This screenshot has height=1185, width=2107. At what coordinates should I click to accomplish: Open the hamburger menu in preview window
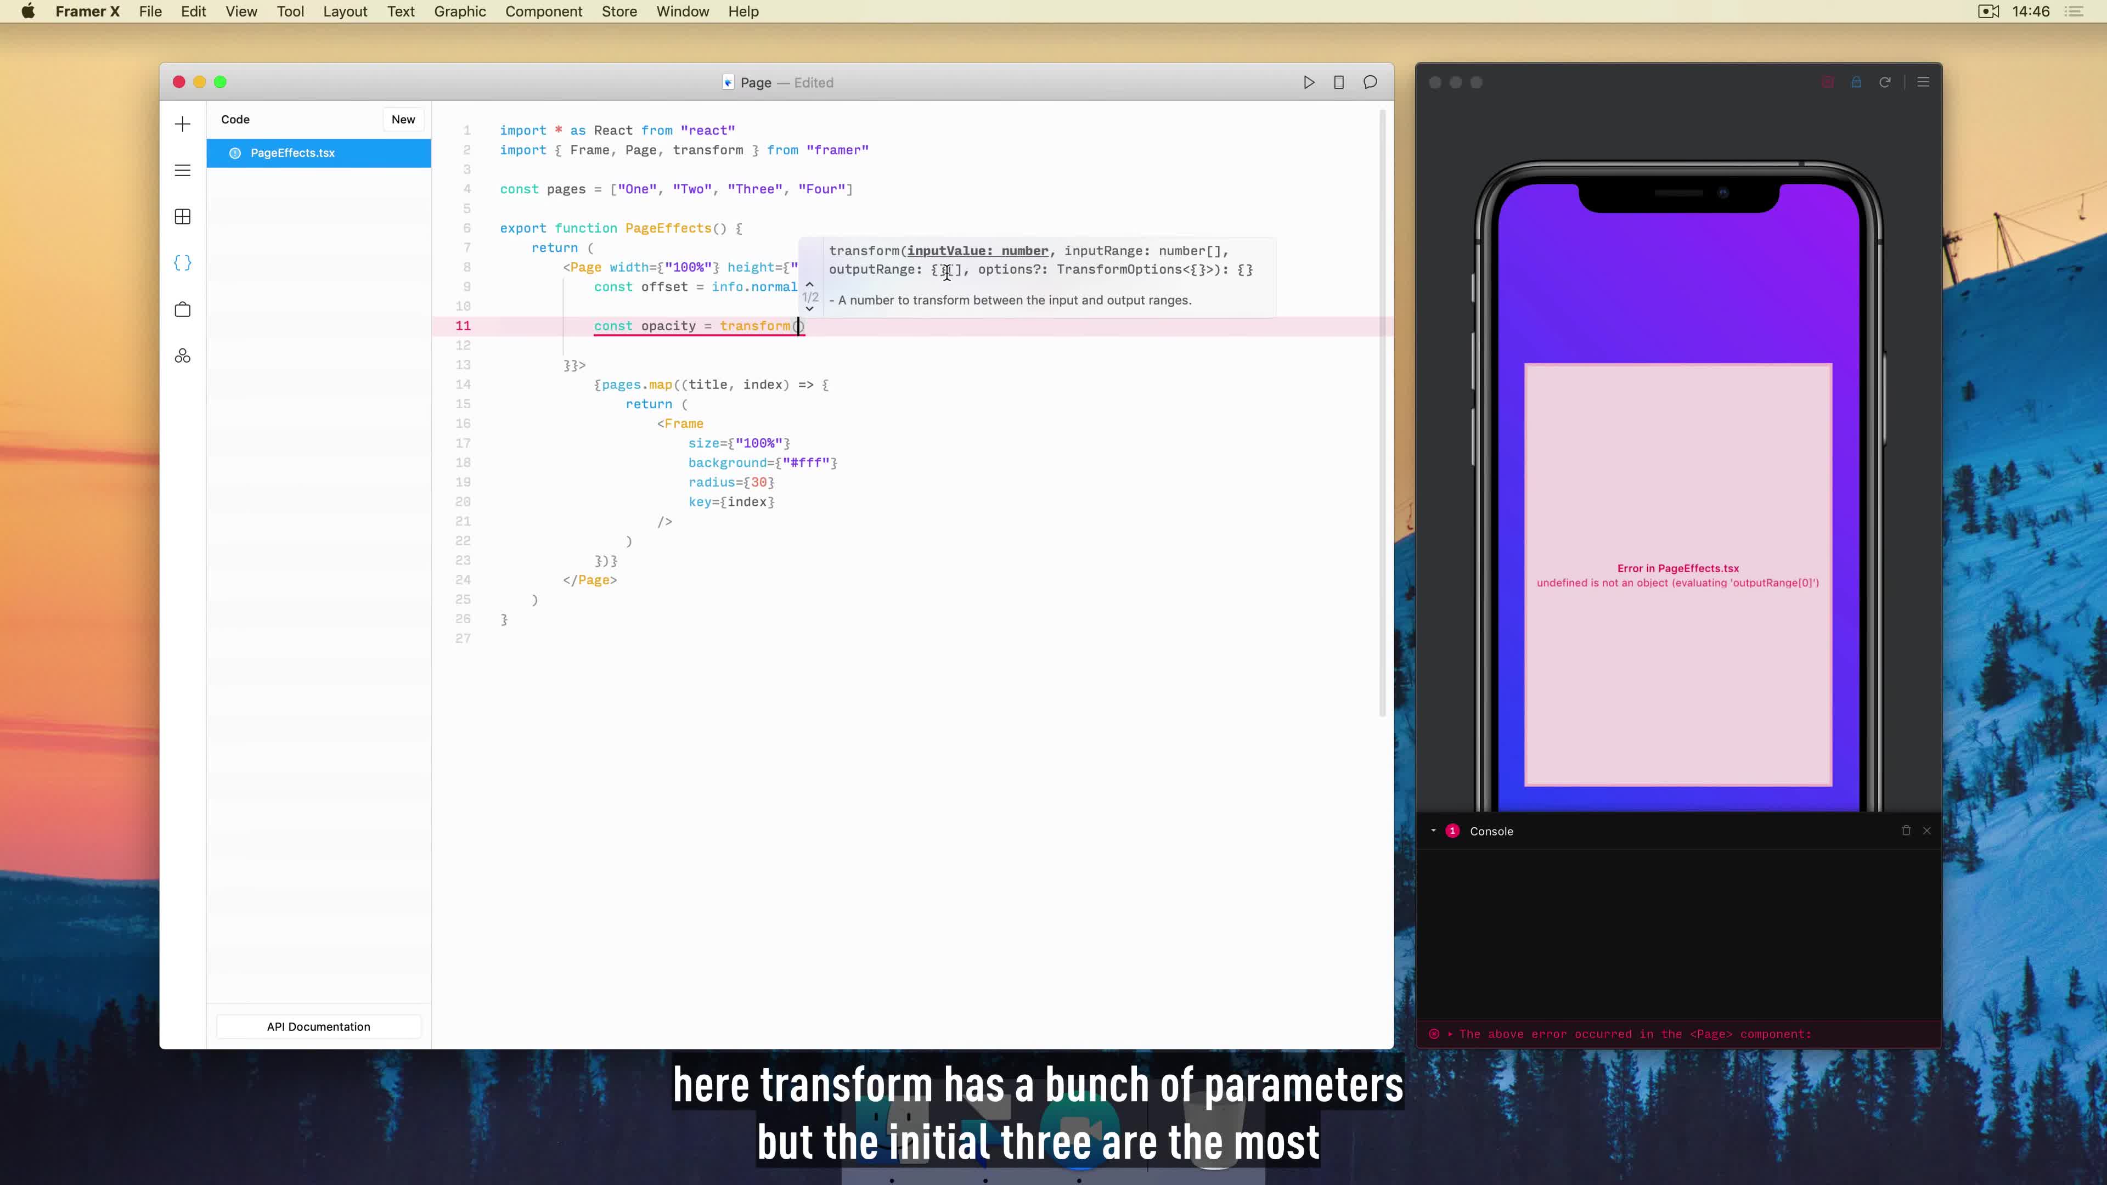point(1923,83)
